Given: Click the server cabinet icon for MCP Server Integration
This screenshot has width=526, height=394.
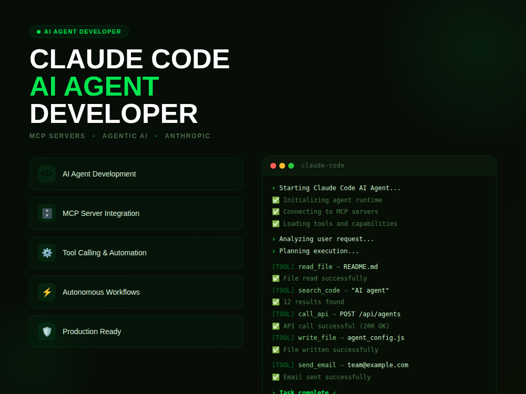Looking at the screenshot, I should pos(47,213).
